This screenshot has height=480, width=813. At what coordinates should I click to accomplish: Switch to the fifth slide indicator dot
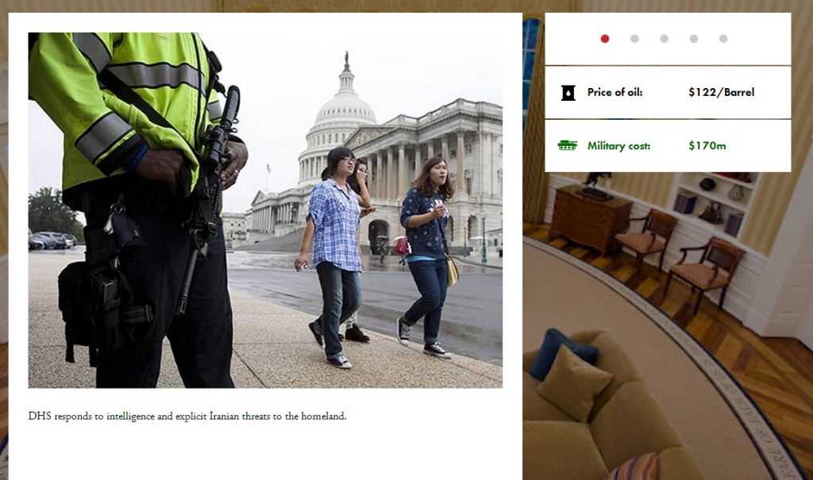[x=723, y=39]
